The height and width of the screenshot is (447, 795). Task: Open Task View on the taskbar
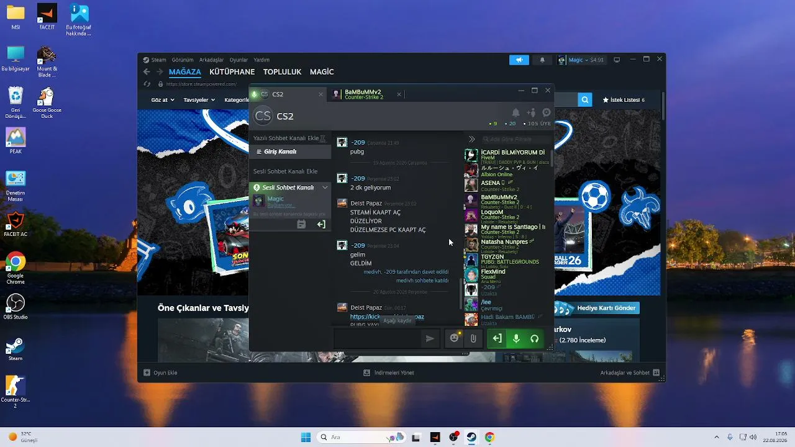(x=416, y=437)
